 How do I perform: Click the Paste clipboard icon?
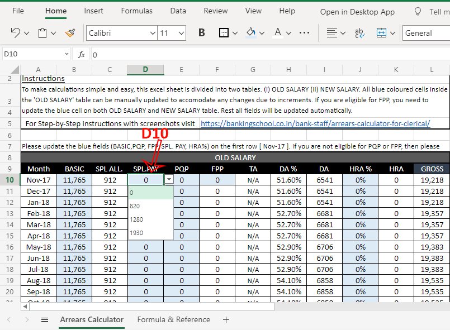[x=42, y=33]
